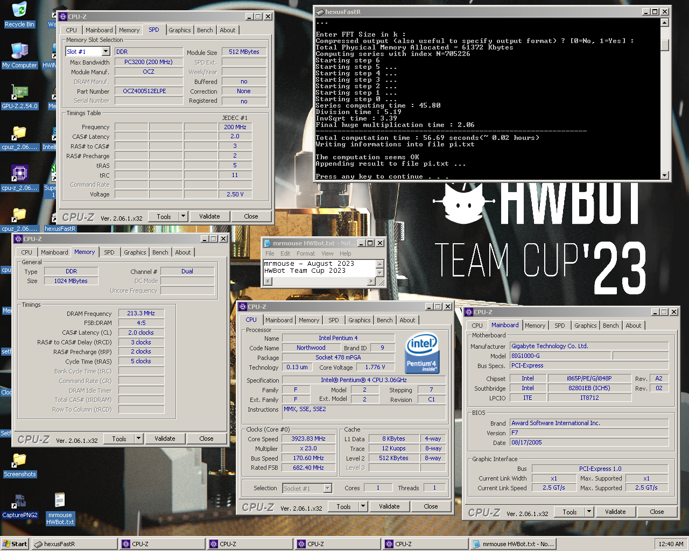The width and height of the screenshot is (689, 551).
Task: Click the BIOS date 08/17/2005 field
Action: point(589,442)
